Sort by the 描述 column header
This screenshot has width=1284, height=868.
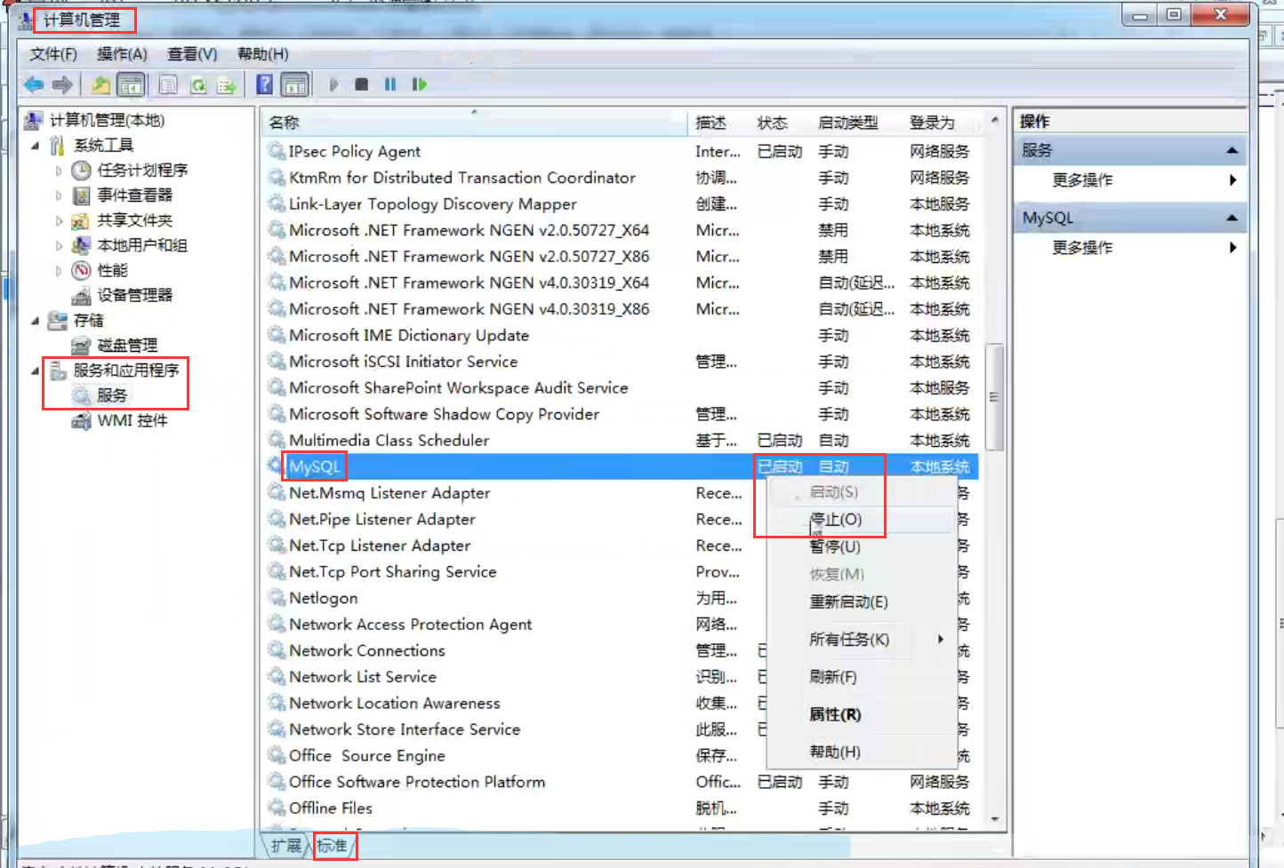pos(718,123)
